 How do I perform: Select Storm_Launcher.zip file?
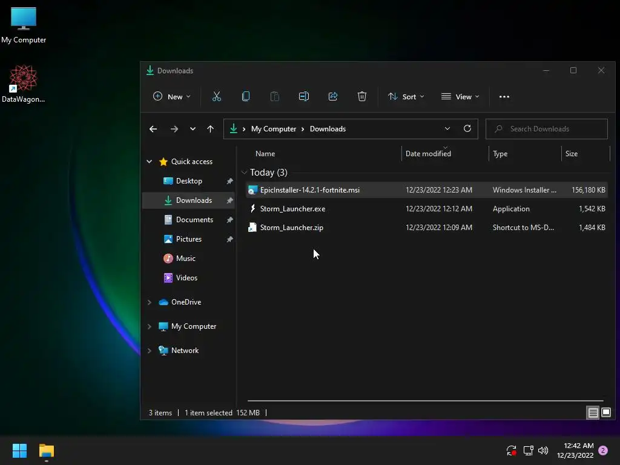427,228
